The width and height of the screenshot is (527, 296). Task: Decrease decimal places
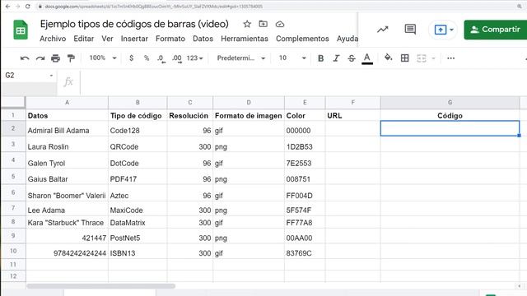pos(161,58)
